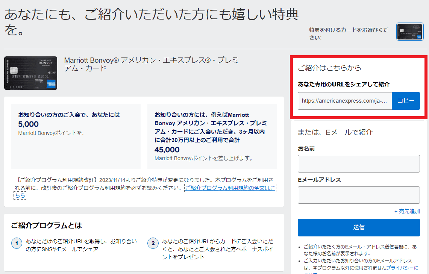Click the ご紹介はこちらから heading
This screenshot has width=429, height=274.
[329, 68]
